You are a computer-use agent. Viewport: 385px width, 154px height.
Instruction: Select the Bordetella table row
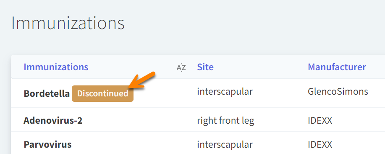198,93
